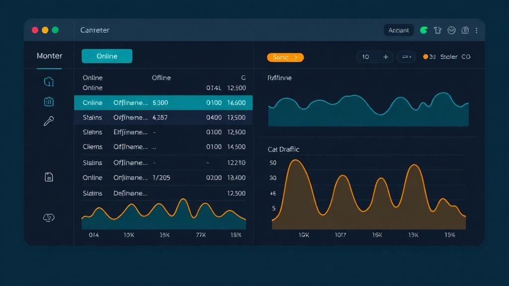Select the Elfjinane row

click(163, 132)
